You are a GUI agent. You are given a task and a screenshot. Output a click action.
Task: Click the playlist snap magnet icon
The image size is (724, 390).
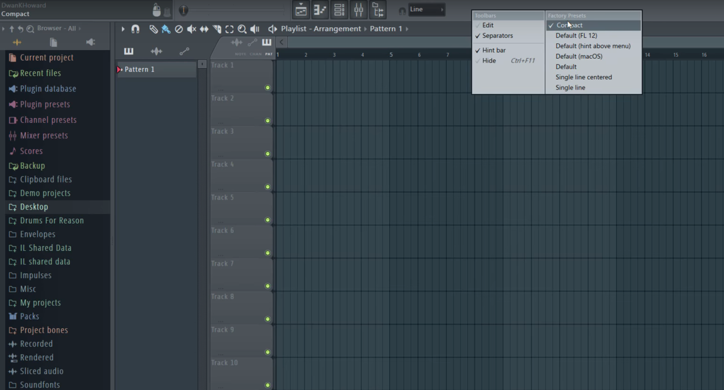point(136,29)
